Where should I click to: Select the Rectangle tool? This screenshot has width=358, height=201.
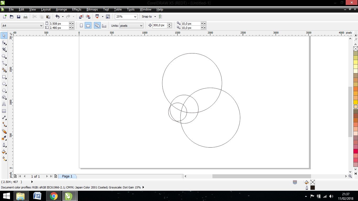point(4,77)
